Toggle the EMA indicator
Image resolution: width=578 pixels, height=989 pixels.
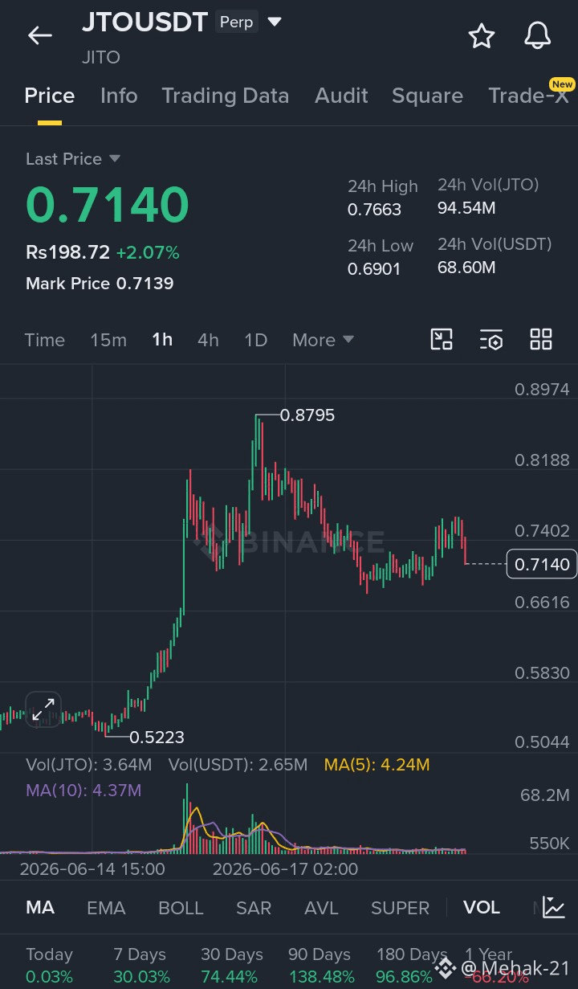(x=106, y=908)
